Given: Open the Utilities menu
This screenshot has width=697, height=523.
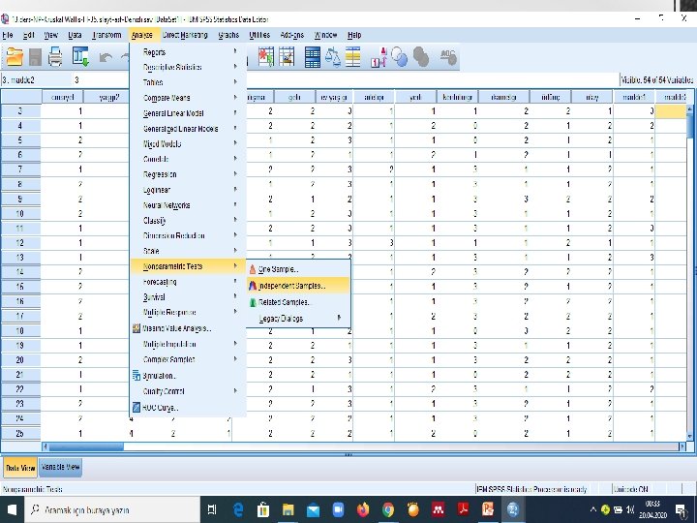Looking at the screenshot, I should pyautogui.click(x=259, y=35).
